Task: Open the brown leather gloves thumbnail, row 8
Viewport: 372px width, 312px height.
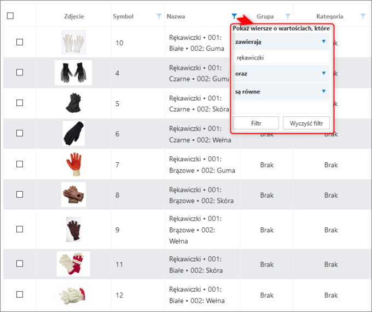Action: (x=73, y=195)
